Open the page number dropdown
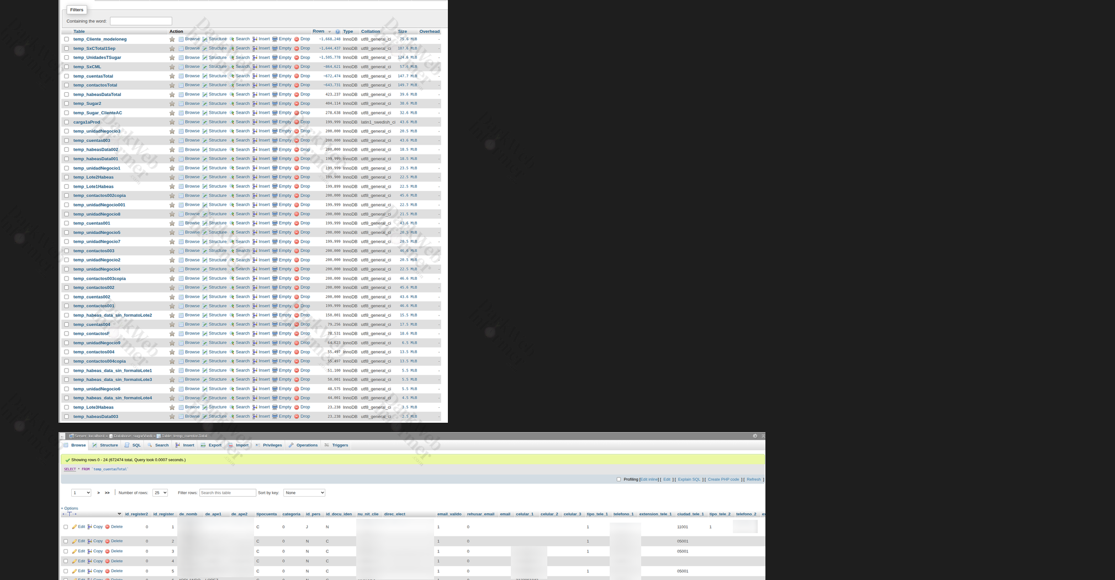 click(x=81, y=493)
